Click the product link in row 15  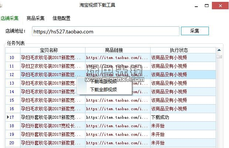117,100
